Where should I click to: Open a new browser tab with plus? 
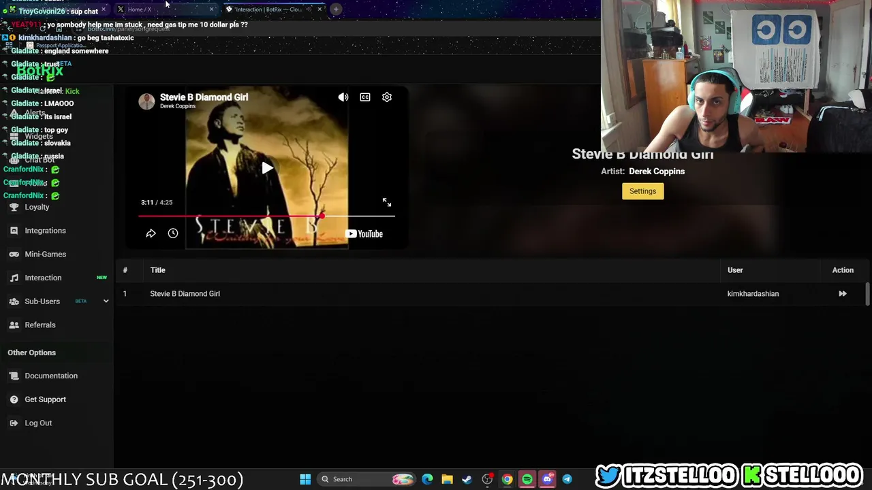[x=336, y=10]
